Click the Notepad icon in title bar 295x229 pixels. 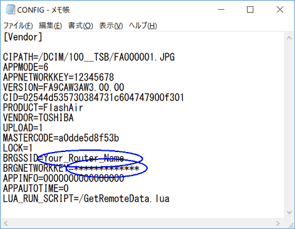coord(10,10)
